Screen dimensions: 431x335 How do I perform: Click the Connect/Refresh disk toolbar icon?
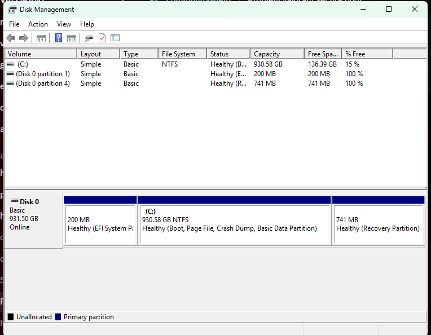coord(89,38)
